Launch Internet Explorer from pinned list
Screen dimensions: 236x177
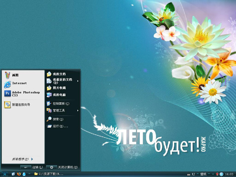[x=23, y=84]
